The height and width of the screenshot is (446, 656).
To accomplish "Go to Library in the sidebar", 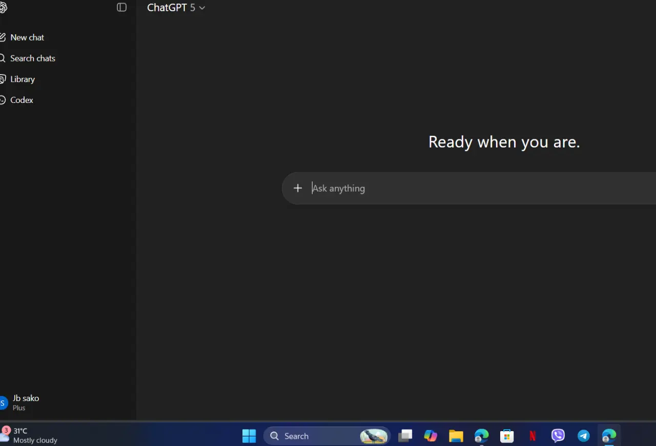I will (17, 79).
